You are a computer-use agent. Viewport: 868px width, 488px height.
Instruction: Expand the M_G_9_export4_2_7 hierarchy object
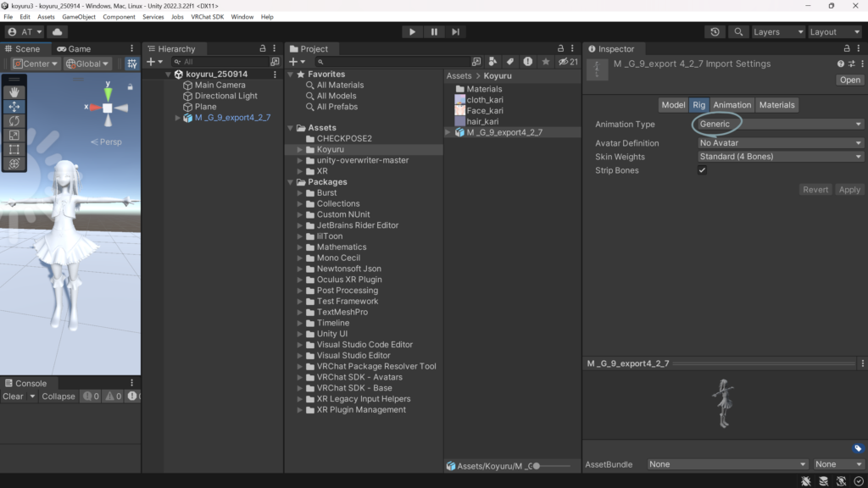coord(178,118)
